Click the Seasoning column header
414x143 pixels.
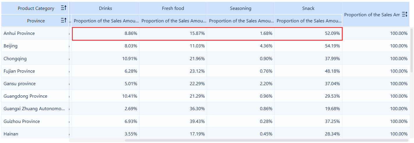tap(240, 8)
